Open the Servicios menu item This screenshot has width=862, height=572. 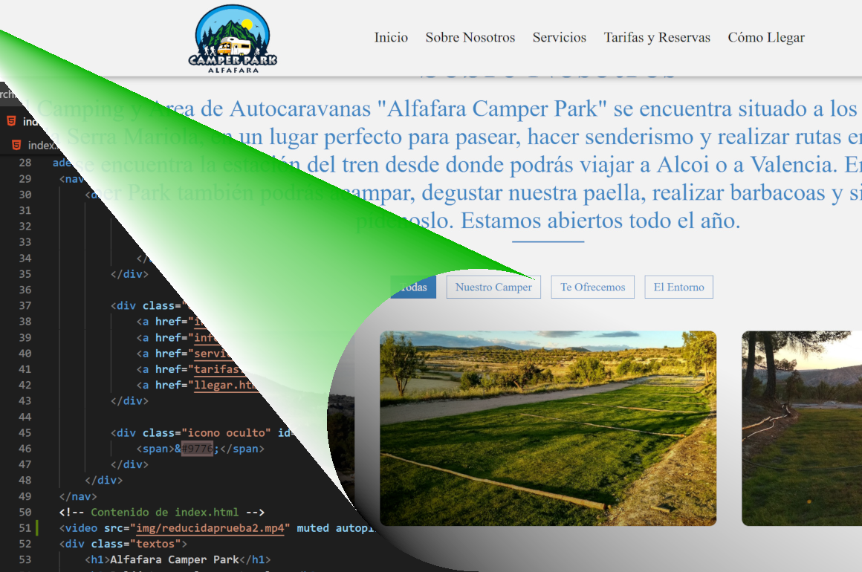(x=559, y=38)
